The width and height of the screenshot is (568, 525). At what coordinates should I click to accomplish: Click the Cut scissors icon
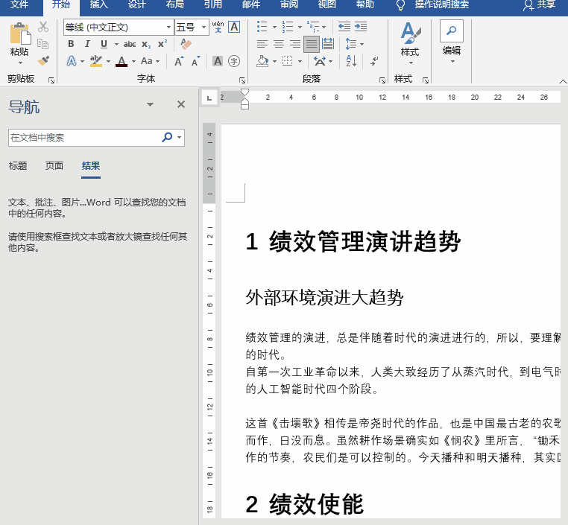[x=43, y=28]
